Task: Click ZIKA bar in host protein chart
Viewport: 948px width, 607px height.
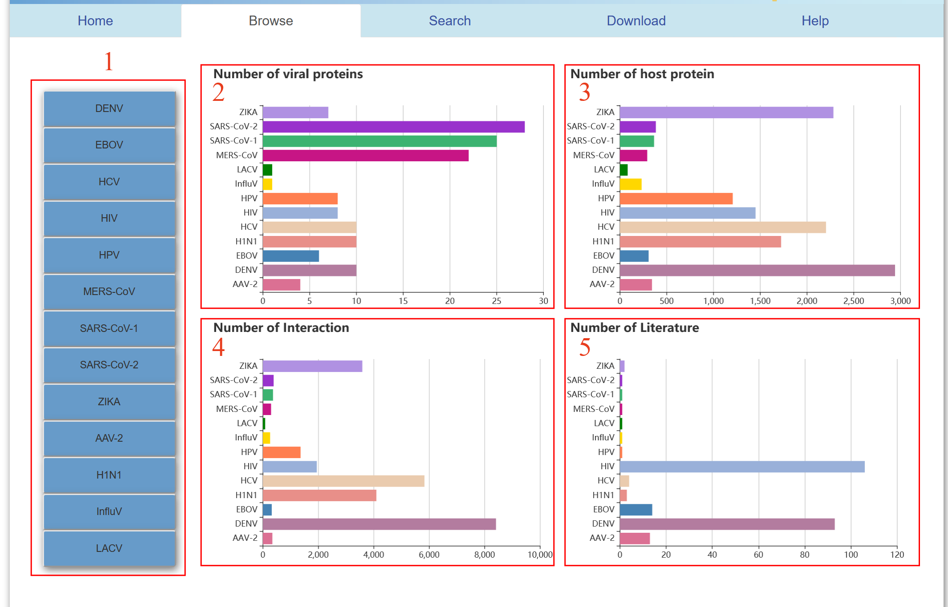Action: [726, 112]
